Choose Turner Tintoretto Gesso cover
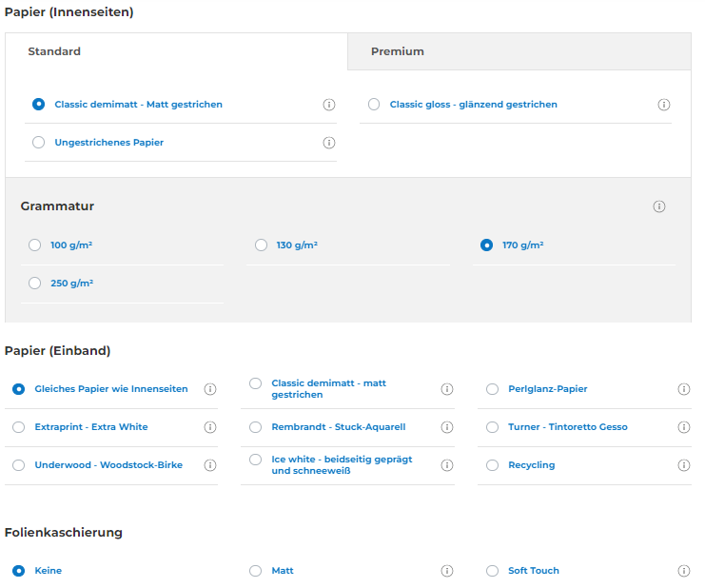The width and height of the screenshot is (705, 588). 492,427
